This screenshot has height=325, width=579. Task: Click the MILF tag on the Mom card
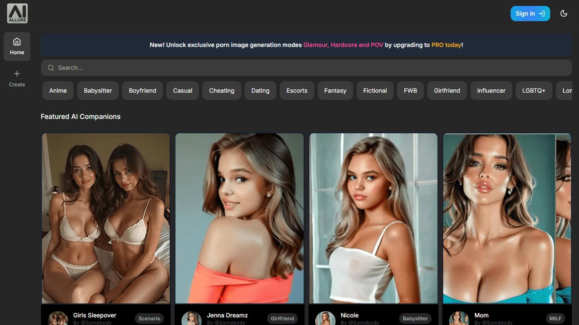point(555,319)
